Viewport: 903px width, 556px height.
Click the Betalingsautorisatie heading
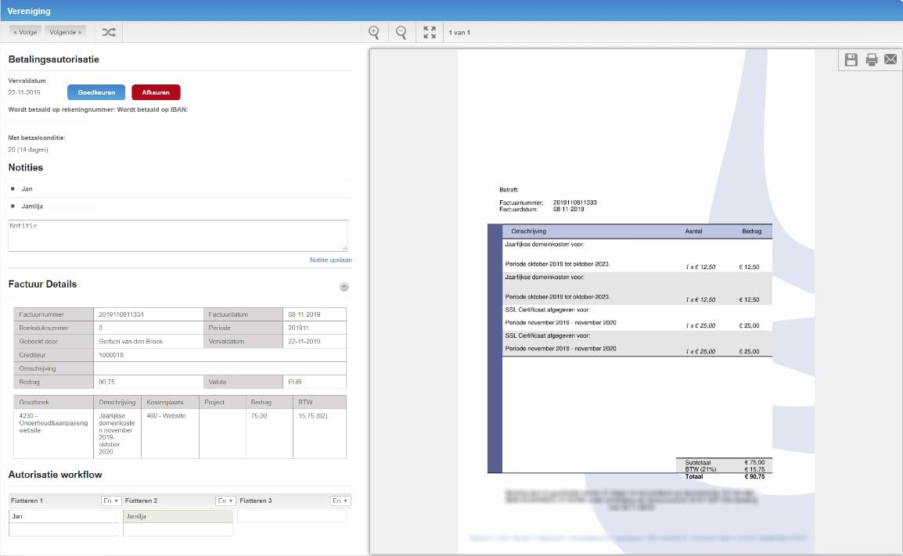53,59
